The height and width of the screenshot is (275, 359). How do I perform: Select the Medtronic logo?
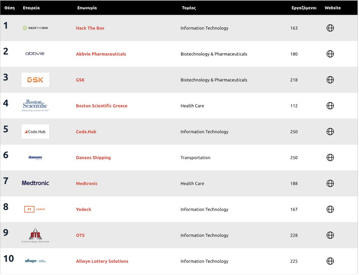(35, 183)
